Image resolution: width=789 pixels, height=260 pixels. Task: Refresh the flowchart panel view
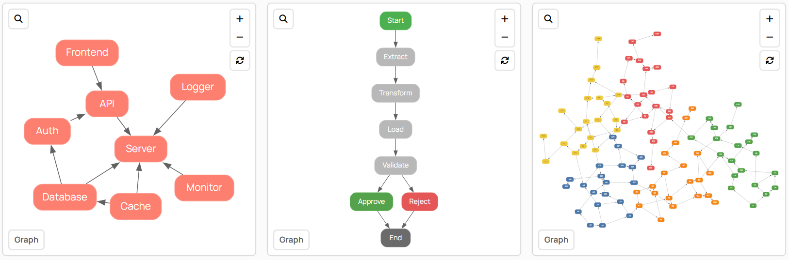505,61
